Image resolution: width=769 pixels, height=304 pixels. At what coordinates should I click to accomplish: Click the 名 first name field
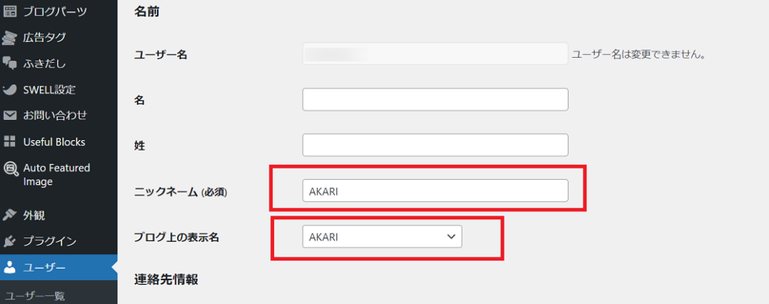point(435,100)
